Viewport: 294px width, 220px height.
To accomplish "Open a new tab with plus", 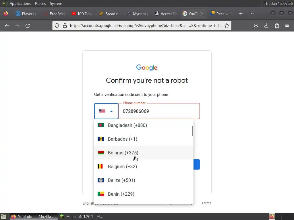I will click(x=241, y=14).
